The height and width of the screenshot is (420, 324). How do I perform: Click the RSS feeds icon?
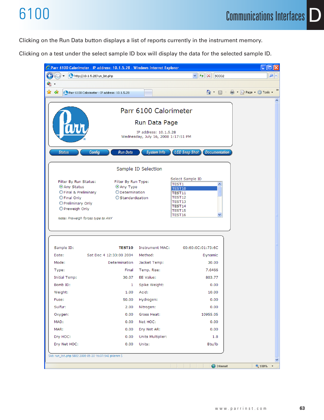[x=220, y=92]
